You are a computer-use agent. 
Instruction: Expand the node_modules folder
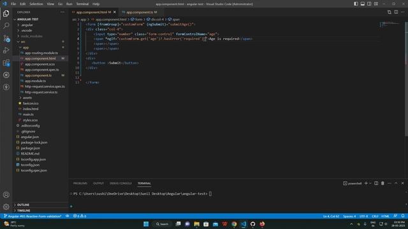coord(31,36)
